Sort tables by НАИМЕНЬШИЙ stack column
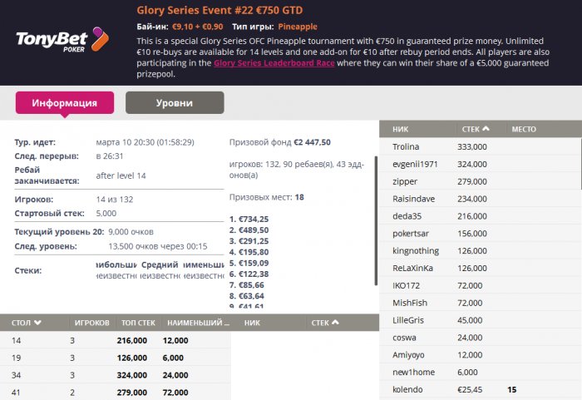This screenshot has width=582, height=400. point(195,323)
